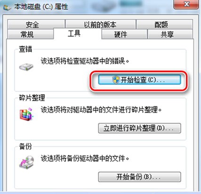Launch backup via 开始备份(B)... button
Screen dimensions: 201x194
click(139, 177)
